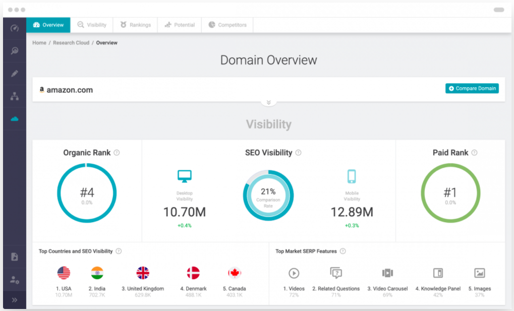Open Top Countries and SEO Visibility help icon
The height and width of the screenshot is (311, 514).
click(119, 251)
